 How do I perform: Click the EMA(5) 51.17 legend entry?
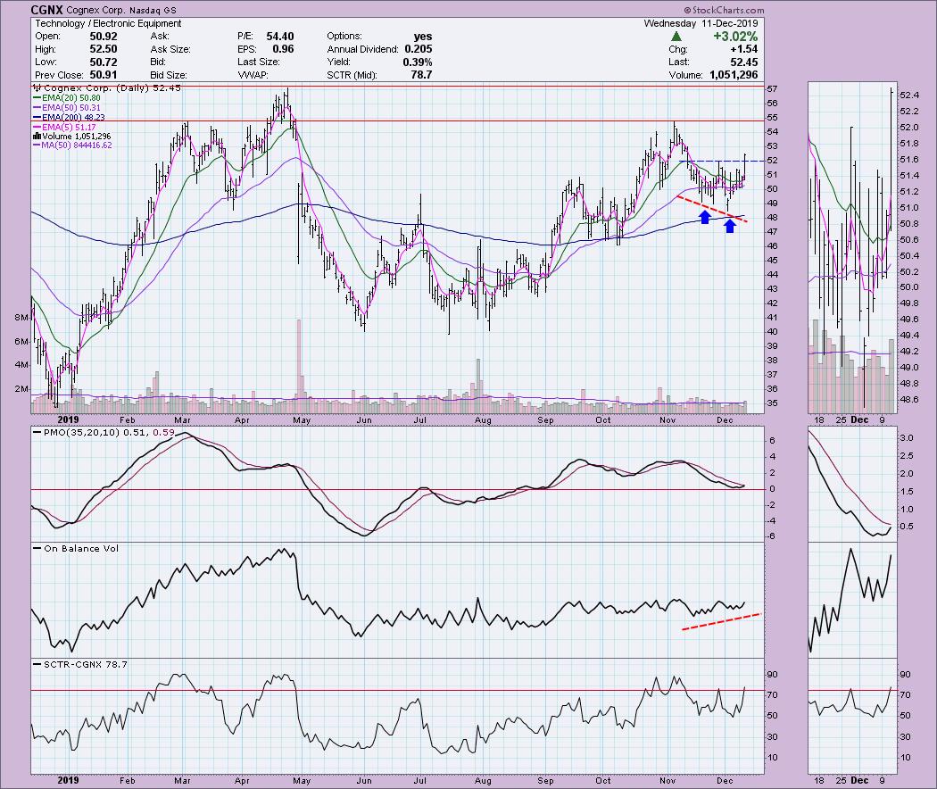(x=64, y=127)
